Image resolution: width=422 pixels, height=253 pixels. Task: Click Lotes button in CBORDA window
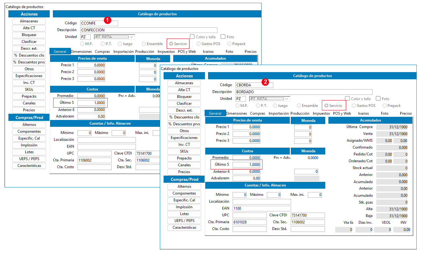[x=184, y=214]
